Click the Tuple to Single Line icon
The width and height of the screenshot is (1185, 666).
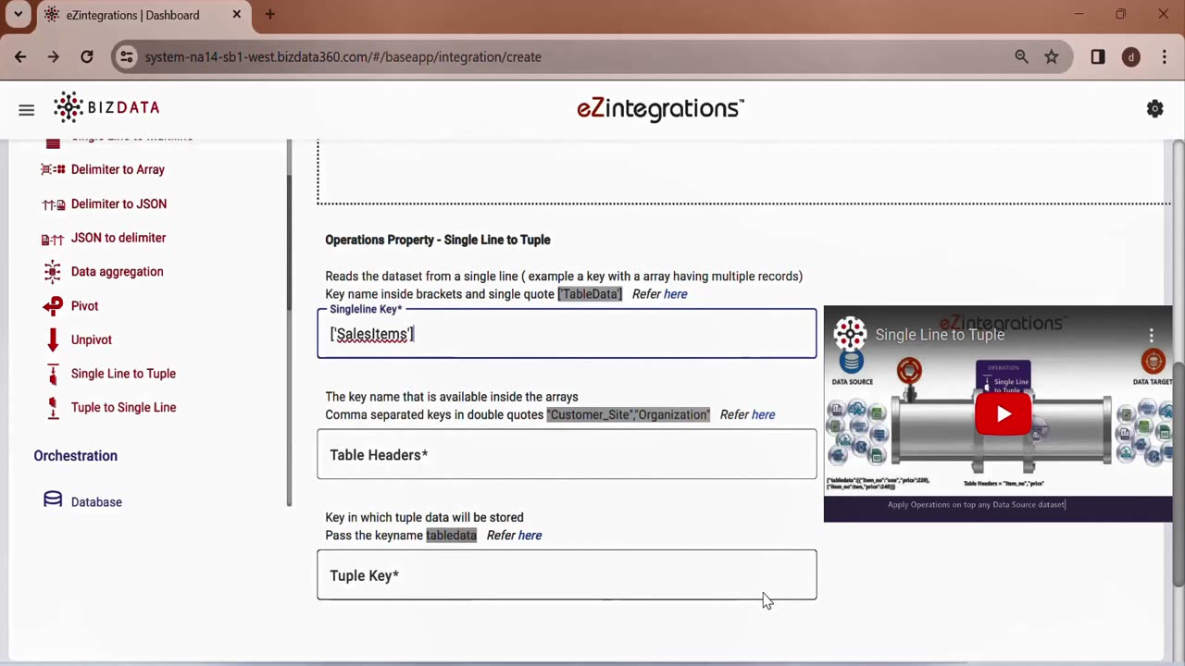pyautogui.click(x=53, y=408)
